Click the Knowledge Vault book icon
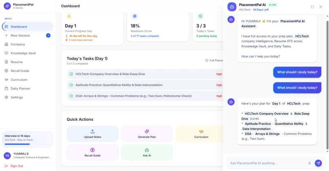The image size is (329, 171). [6, 53]
